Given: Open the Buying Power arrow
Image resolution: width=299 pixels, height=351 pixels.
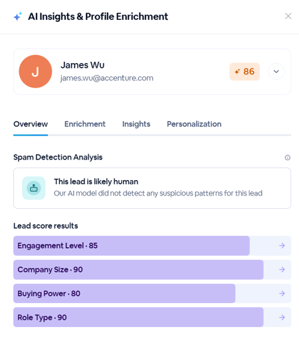Looking at the screenshot, I should (x=282, y=293).
